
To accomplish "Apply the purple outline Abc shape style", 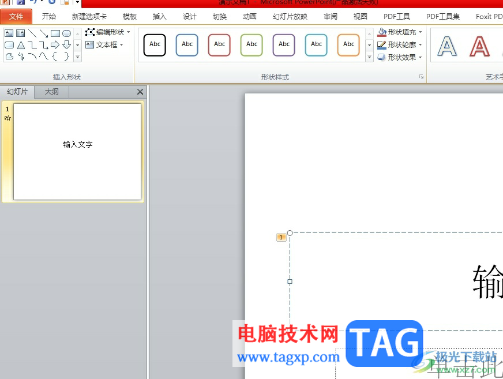I will [284, 45].
